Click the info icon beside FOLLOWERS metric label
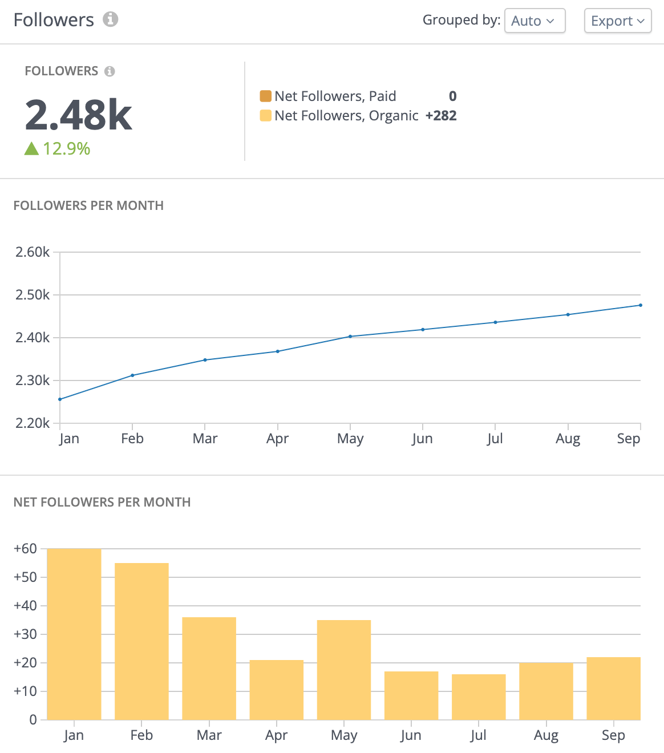 (111, 71)
